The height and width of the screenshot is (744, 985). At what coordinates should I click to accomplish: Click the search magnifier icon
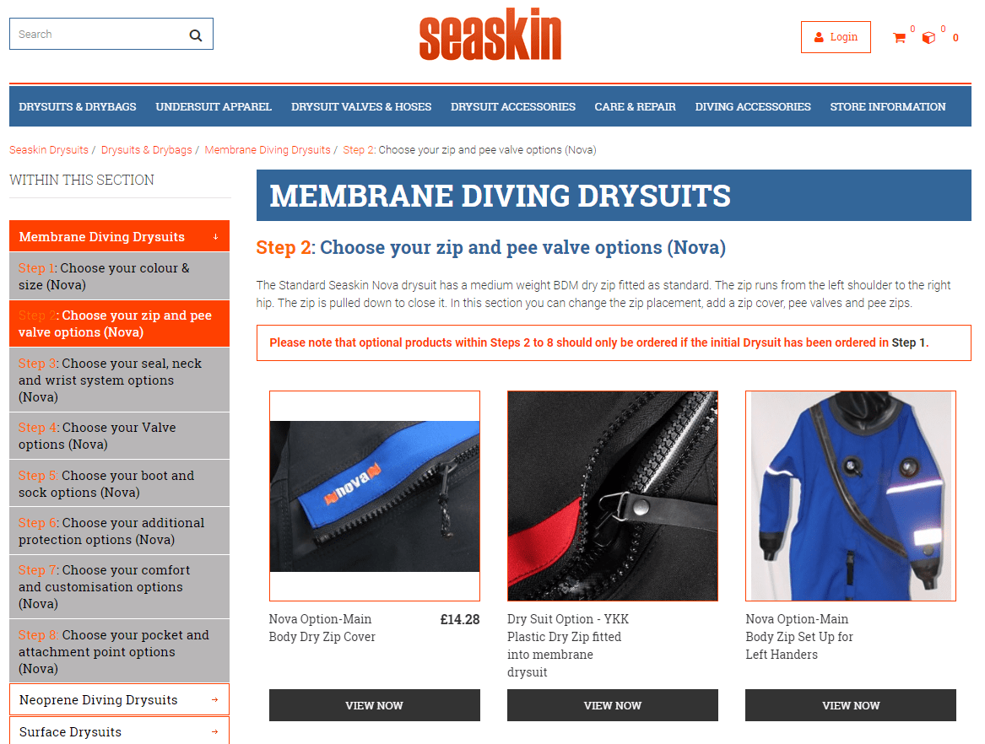point(195,35)
